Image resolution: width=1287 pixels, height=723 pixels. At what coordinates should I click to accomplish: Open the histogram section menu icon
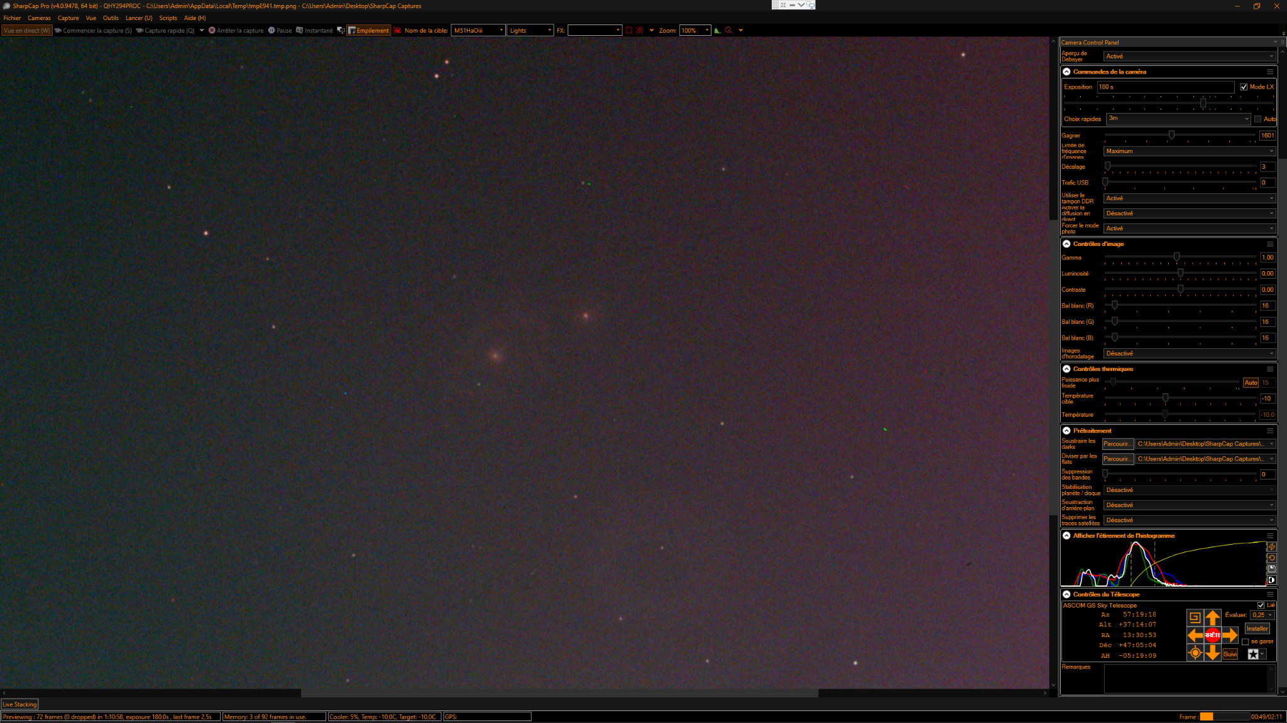coord(1270,536)
